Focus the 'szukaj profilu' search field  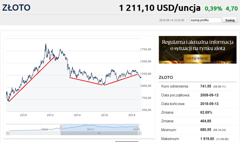coord(205,20)
